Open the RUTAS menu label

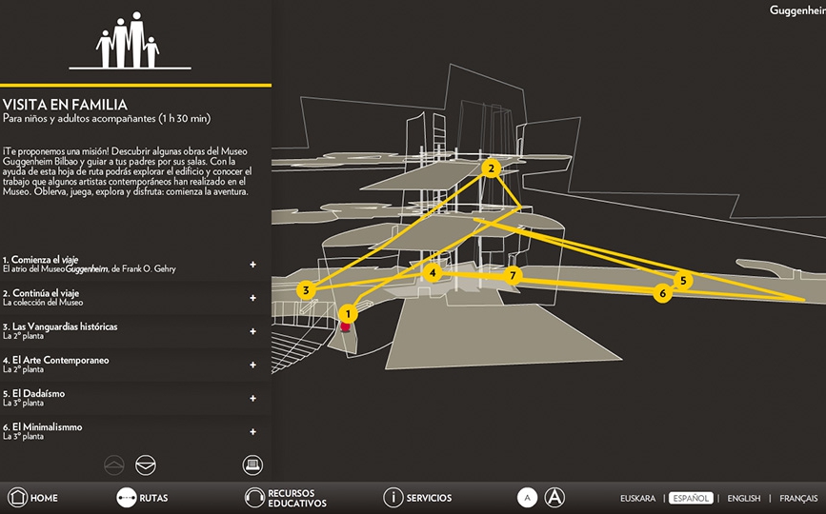[x=153, y=498]
